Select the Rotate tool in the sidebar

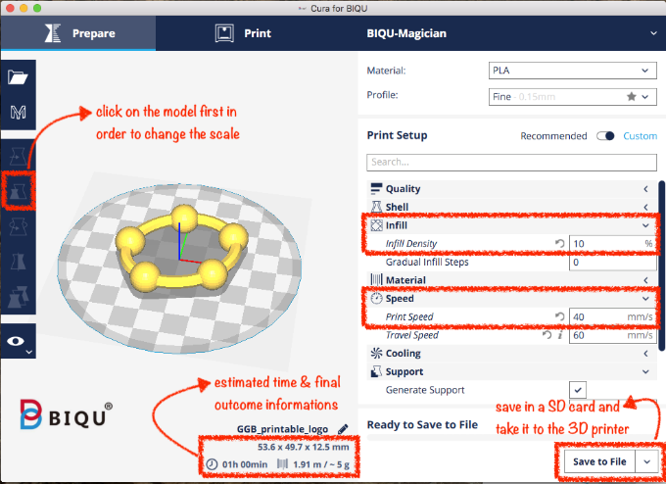18,226
